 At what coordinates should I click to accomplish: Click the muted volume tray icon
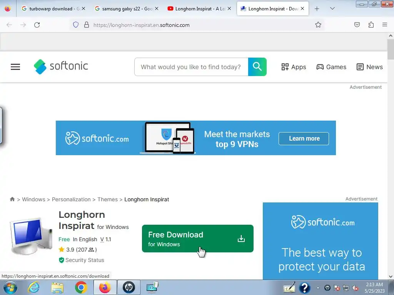point(355,288)
